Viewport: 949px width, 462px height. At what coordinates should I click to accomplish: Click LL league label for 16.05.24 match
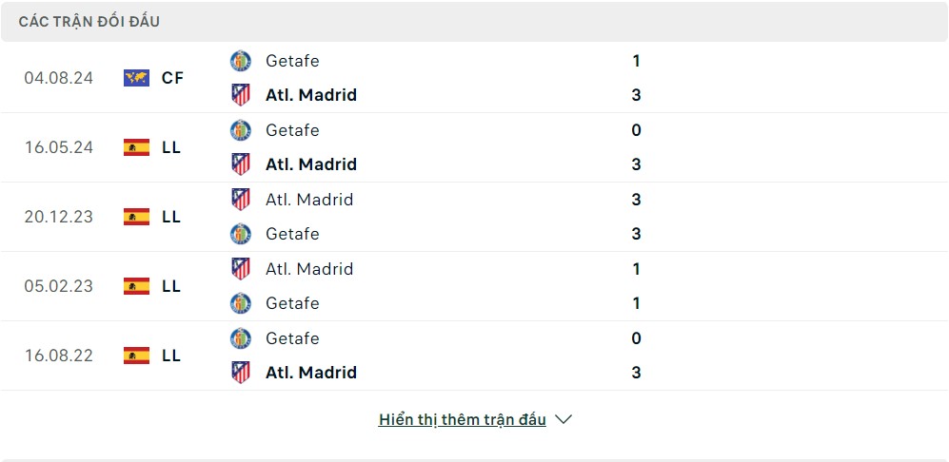tap(171, 147)
